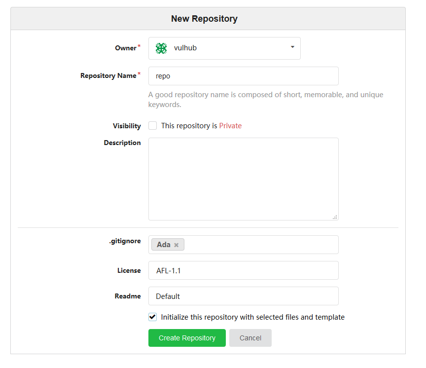The height and width of the screenshot is (368, 426).
Task: Click the red Private label text
Action: [x=230, y=126]
